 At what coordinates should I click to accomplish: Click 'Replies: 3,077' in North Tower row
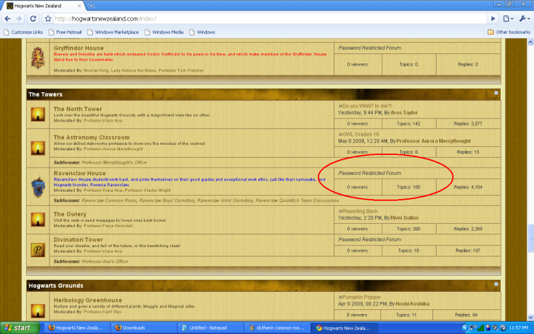pos(468,124)
